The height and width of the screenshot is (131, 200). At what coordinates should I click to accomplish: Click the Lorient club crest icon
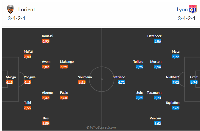tap(11, 10)
